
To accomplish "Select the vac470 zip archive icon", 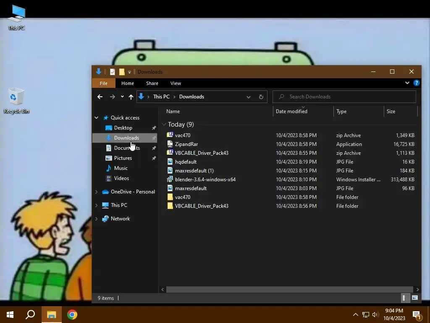I will tap(170, 135).
